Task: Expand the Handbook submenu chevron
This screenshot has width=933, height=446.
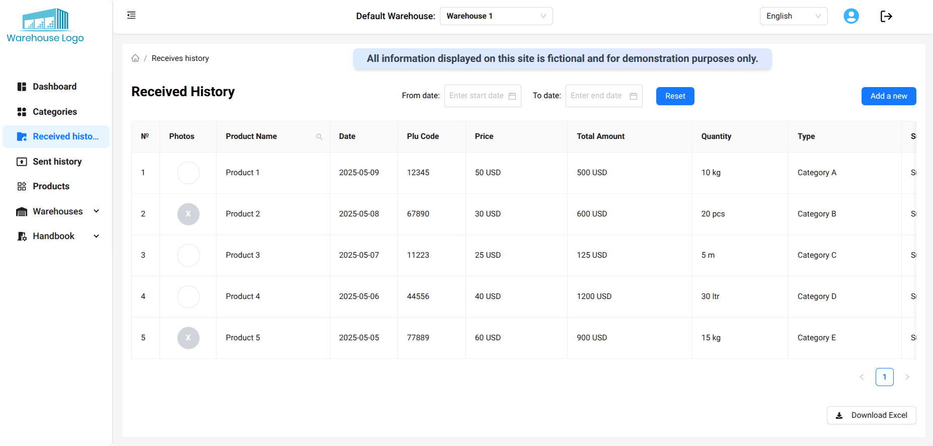Action: (x=96, y=236)
